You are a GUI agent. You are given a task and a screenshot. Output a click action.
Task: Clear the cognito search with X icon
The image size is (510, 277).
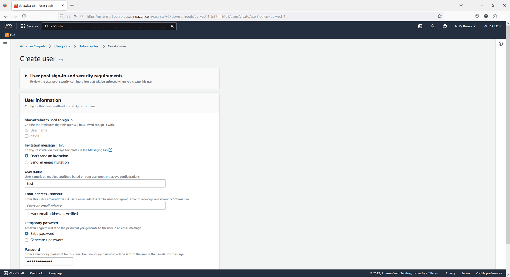pos(172,26)
